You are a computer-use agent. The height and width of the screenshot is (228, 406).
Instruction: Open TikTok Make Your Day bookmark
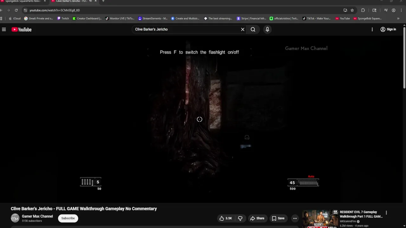pos(317,18)
